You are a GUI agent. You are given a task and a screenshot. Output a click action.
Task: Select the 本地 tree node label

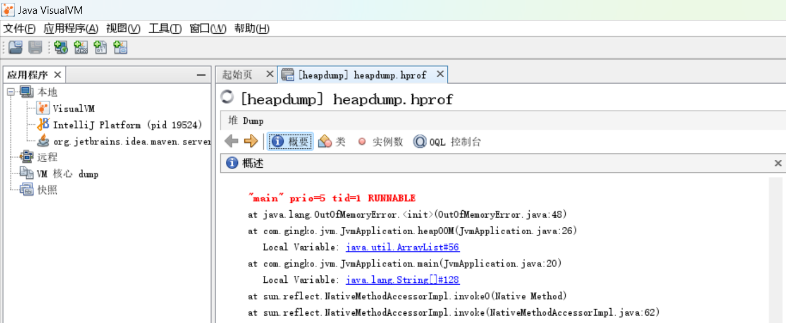coord(48,92)
